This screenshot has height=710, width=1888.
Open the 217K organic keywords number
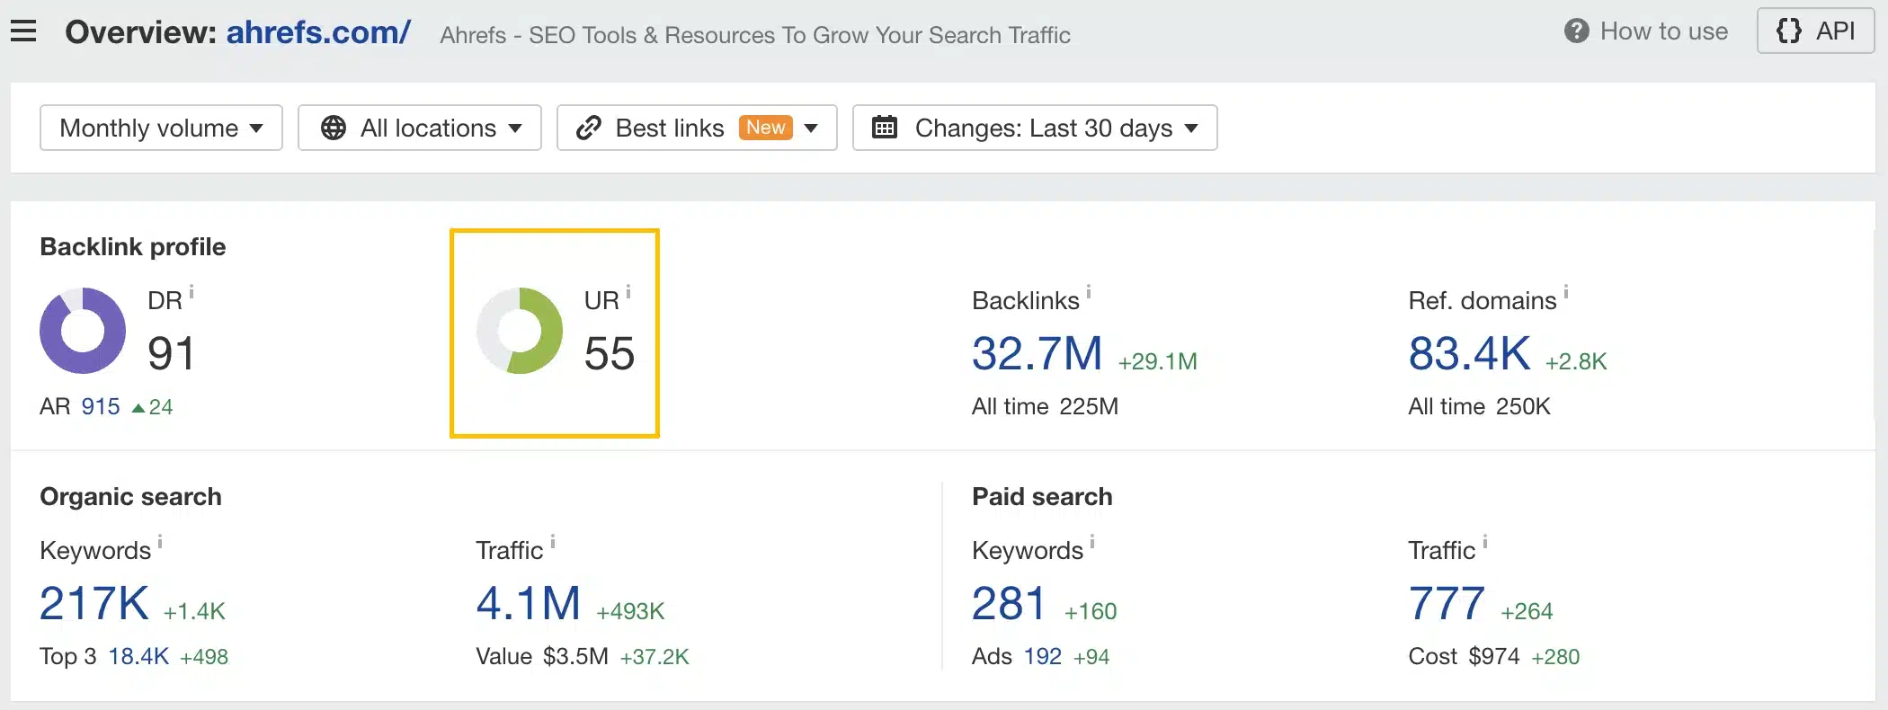[x=94, y=603]
